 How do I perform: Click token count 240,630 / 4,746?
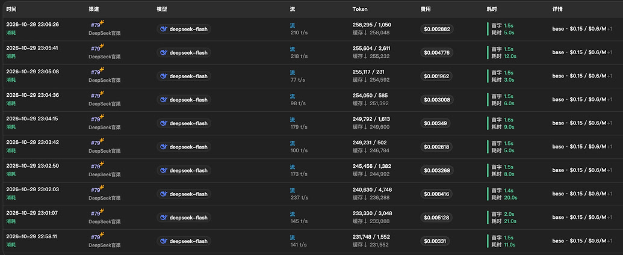coord(372,189)
